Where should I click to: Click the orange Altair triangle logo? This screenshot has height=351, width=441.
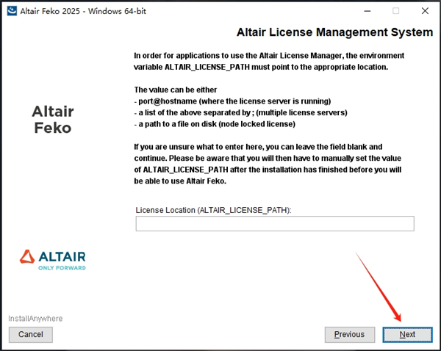coord(27,257)
